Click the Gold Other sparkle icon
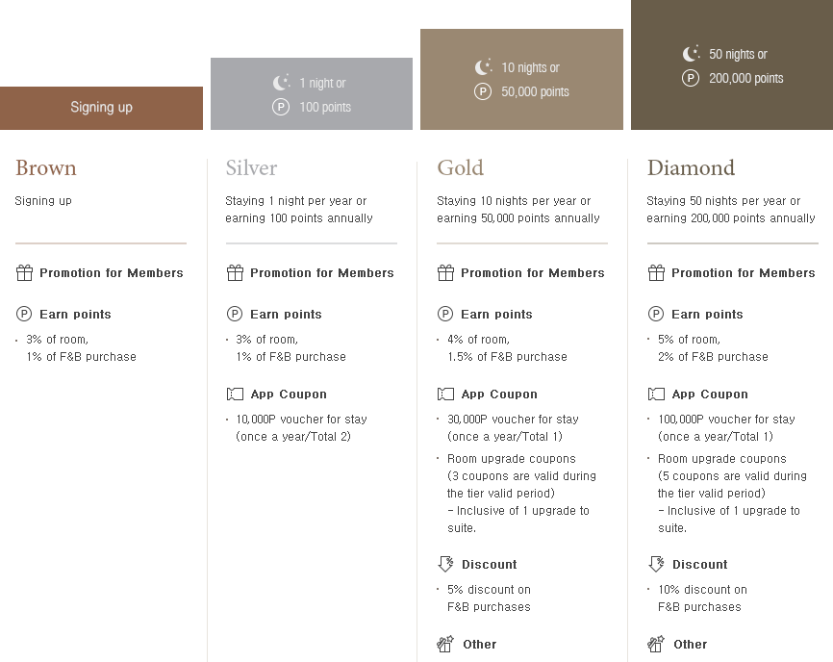This screenshot has height=662, width=833. click(x=445, y=644)
